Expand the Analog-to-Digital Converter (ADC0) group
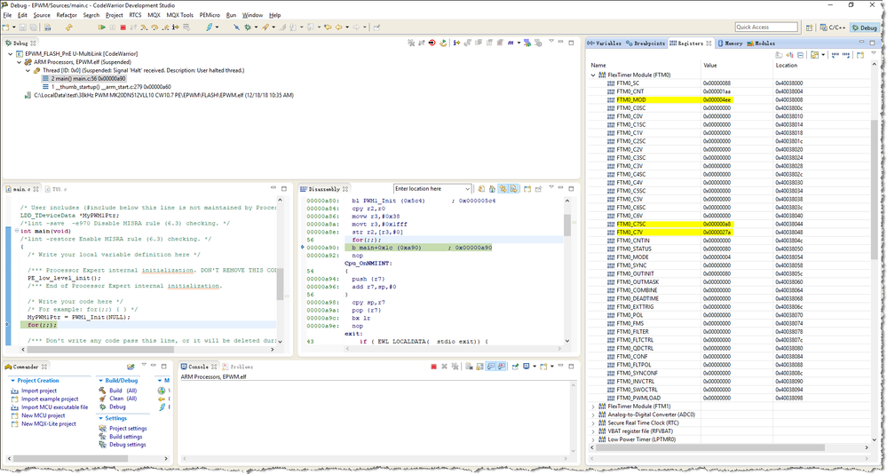This screenshot has width=887, height=474. (x=594, y=415)
